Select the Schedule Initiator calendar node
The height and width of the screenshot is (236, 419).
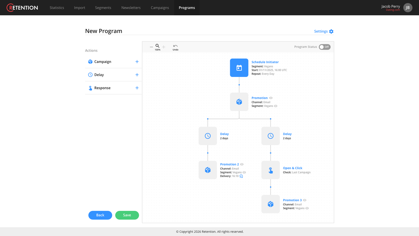tap(239, 68)
